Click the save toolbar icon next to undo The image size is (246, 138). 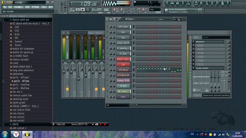coord(201,3)
